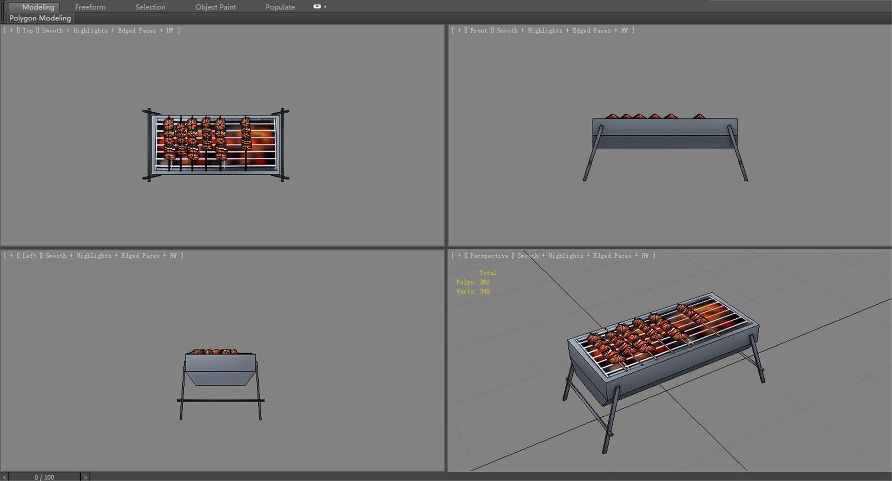Click the 'Total' statistics heading
The image size is (892, 481).
[x=488, y=273]
